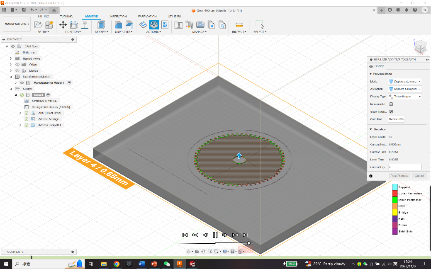Click the Undo arrow
The width and height of the screenshot is (431, 269).
pos(32,10)
